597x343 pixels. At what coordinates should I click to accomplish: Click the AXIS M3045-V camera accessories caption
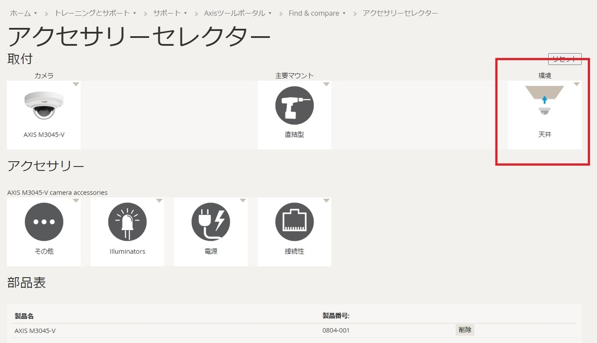[57, 192]
